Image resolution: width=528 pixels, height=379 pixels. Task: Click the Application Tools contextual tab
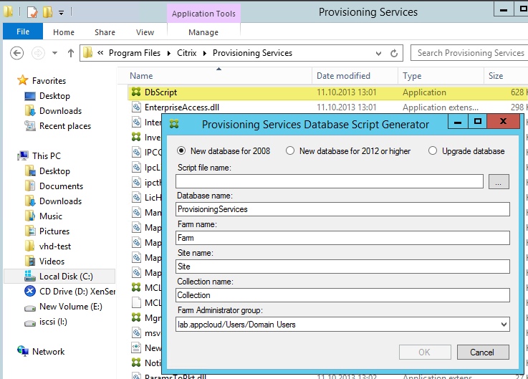(203, 14)
